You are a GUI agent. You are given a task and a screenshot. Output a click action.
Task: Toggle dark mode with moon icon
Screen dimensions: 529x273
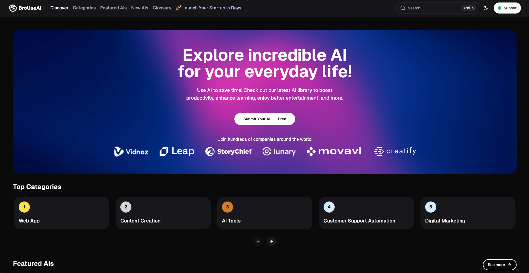(486, 8)
